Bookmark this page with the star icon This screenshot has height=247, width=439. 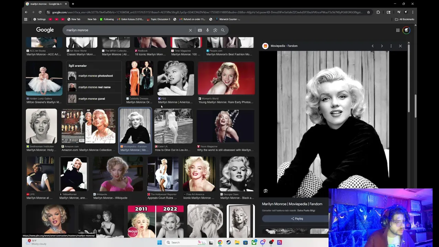368,12
